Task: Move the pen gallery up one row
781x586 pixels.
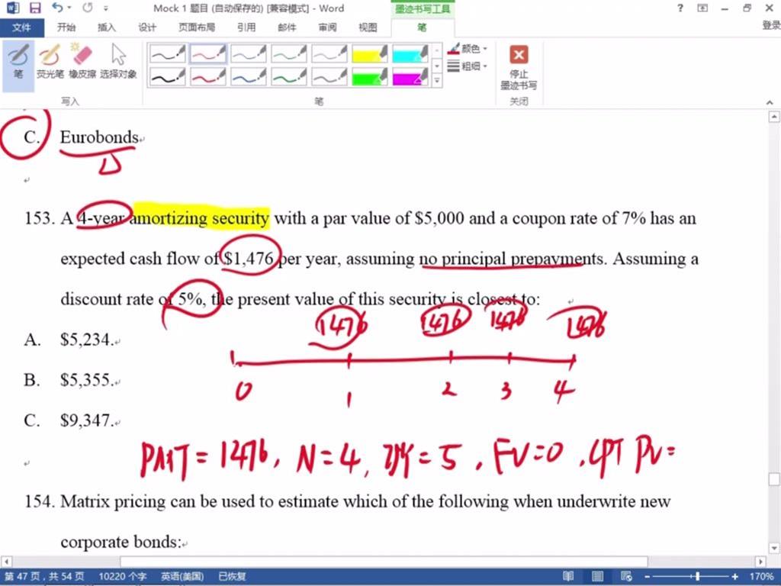Action: 437,50
